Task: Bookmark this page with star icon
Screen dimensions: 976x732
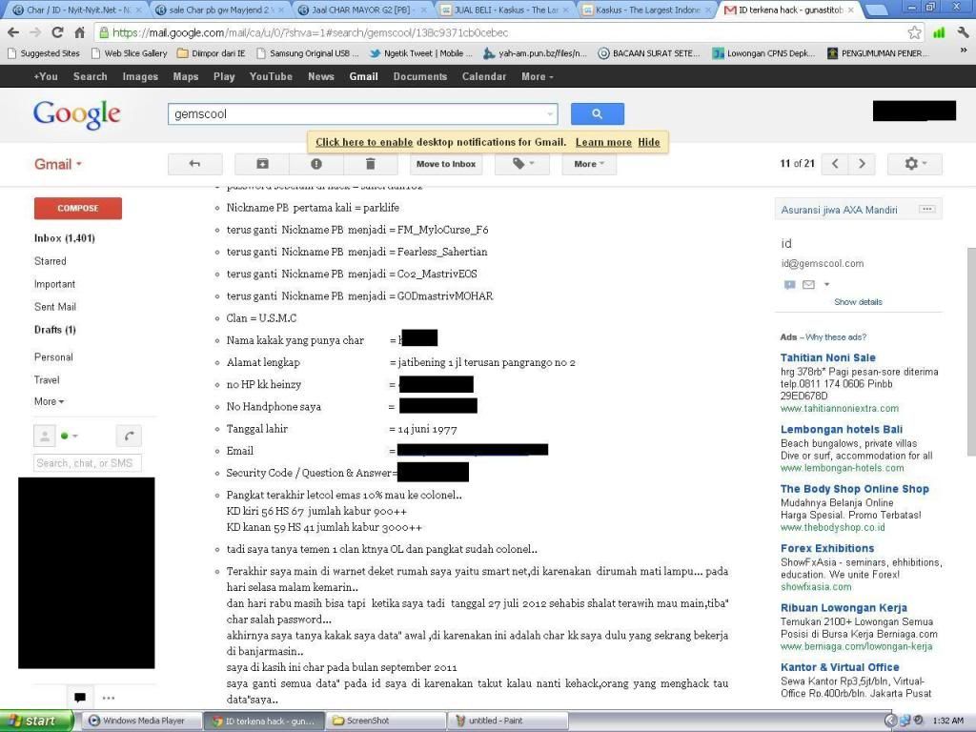Action: click(x=914, y=32)
